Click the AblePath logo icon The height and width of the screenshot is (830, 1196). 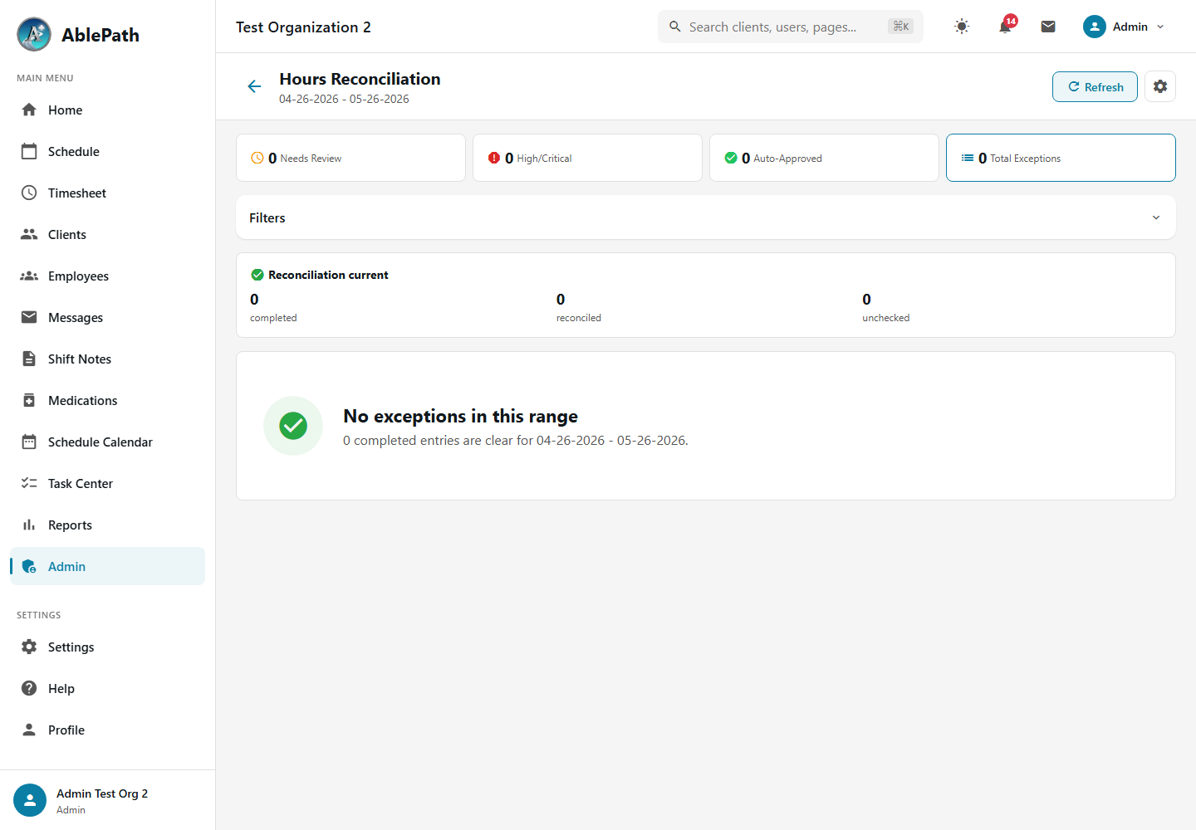(34, 34)
